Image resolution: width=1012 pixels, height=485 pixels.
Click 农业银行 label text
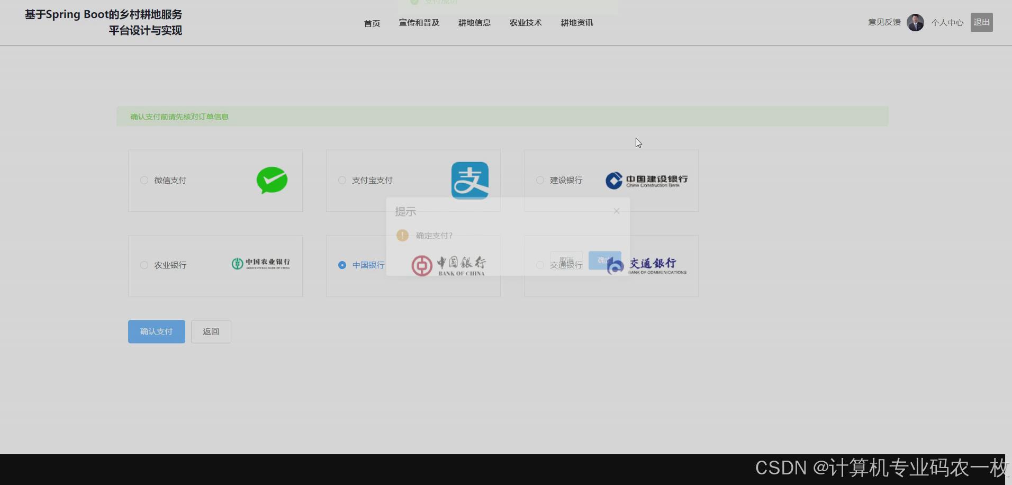[x=170, y=265]
